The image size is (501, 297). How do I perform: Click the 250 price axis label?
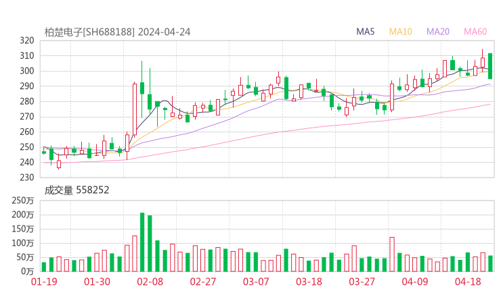[27, 147]
